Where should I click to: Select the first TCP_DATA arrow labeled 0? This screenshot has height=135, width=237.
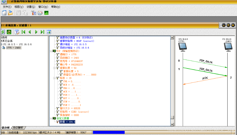coord(205,63)
